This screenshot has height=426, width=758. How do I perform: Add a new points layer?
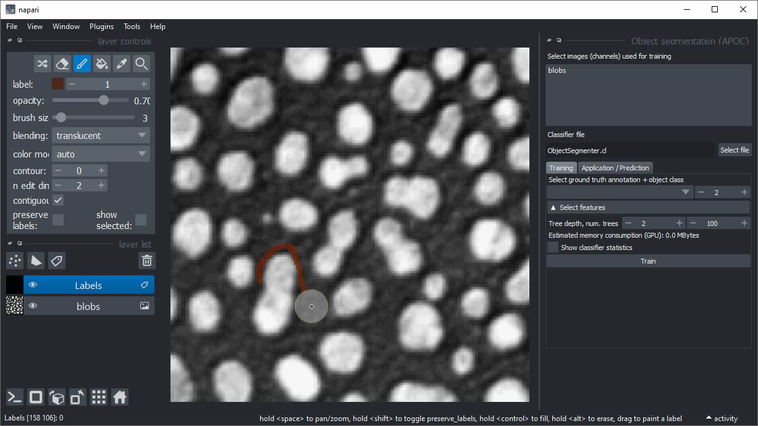pyautogui.click(x=15, y=261)
